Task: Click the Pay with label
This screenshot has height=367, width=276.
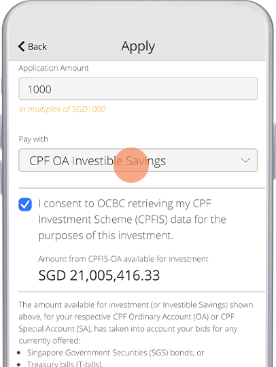Action: [33, 139]
